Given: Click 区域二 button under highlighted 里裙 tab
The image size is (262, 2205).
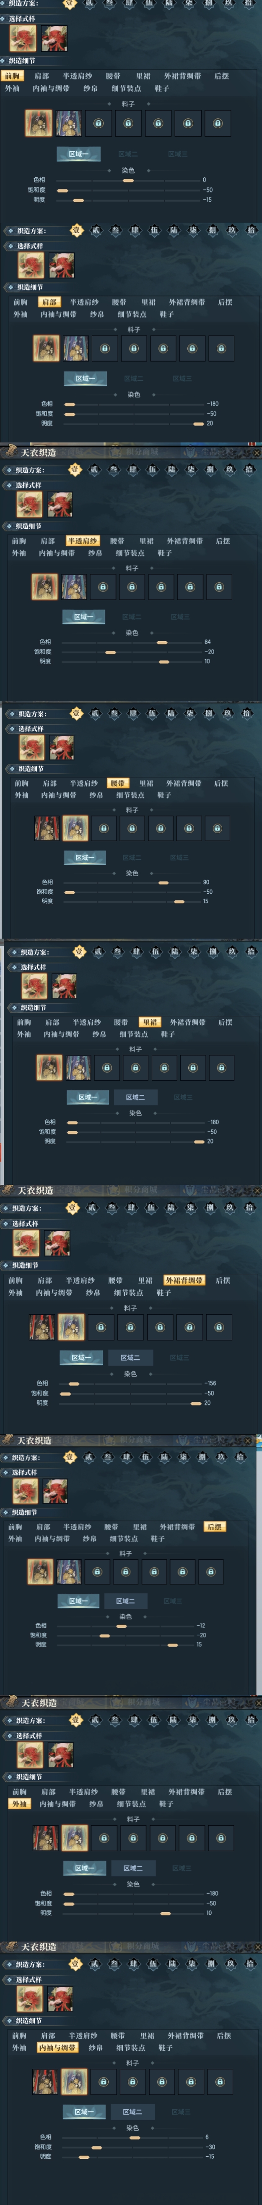Looking at the screenshot, I should [x=135, y=1097].
